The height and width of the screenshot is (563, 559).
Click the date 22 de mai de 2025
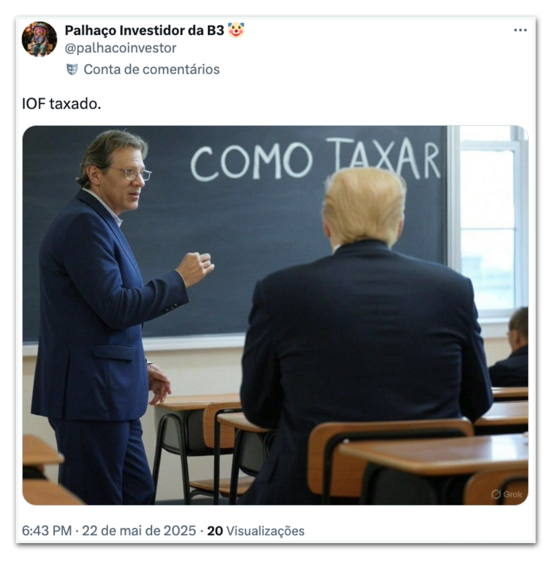[139, 531]
